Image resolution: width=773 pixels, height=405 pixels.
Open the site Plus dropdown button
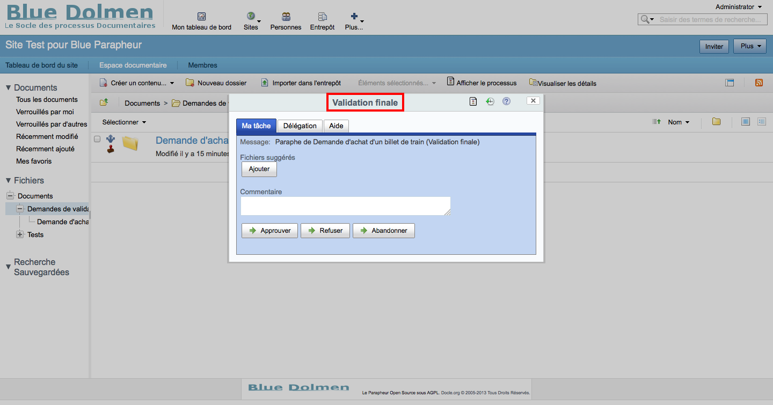(750, 46)
